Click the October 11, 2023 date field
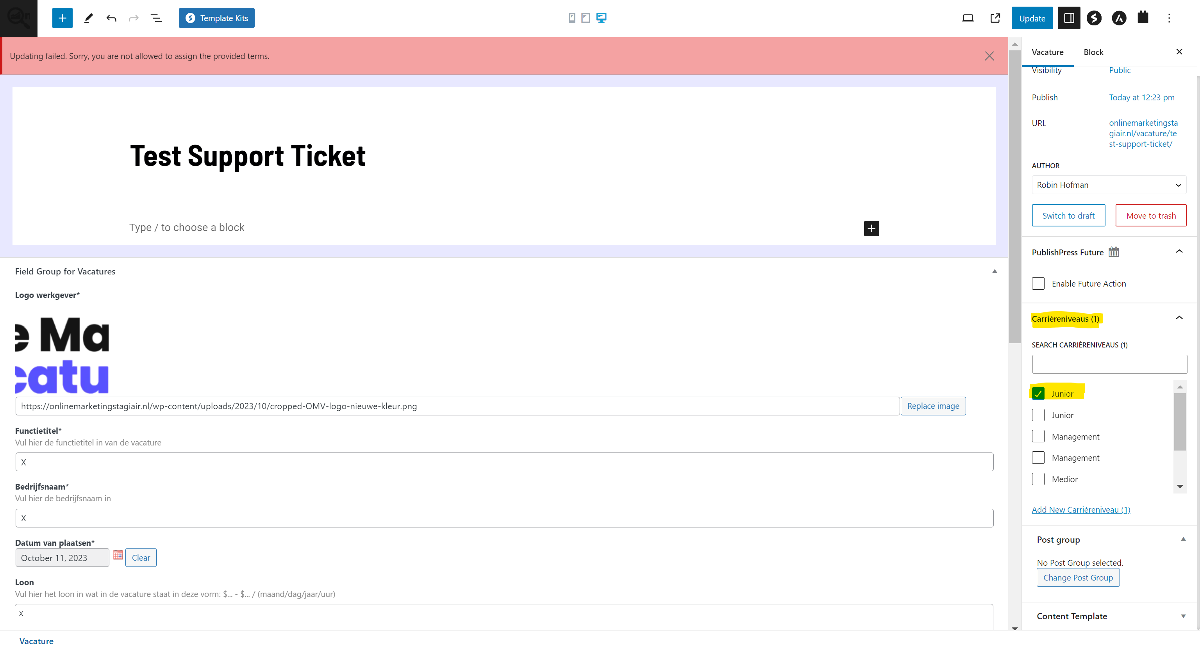The width and height of the screenshot is (1200, 652). click(x=62, y=558)
